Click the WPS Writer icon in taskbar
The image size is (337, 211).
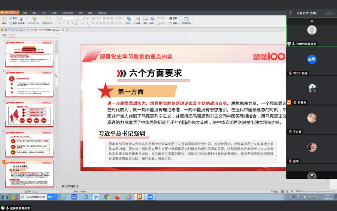(x=74, y=197)
